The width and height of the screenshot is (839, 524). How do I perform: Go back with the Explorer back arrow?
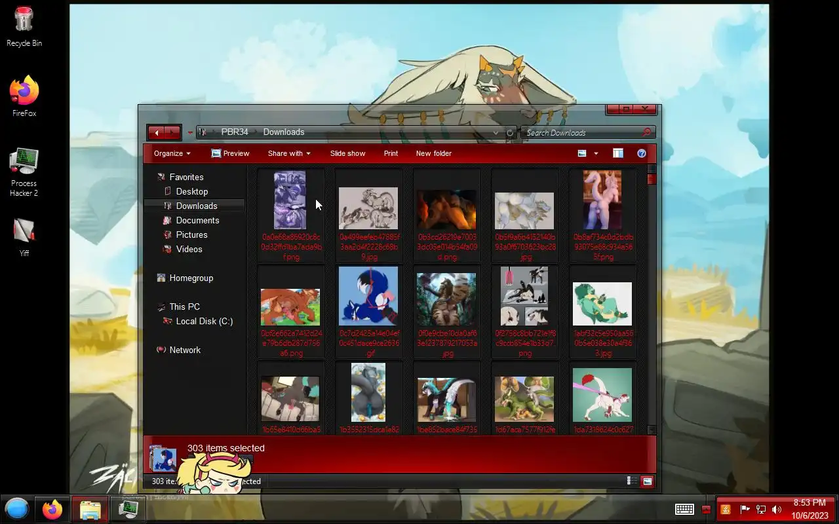(156, 133)
